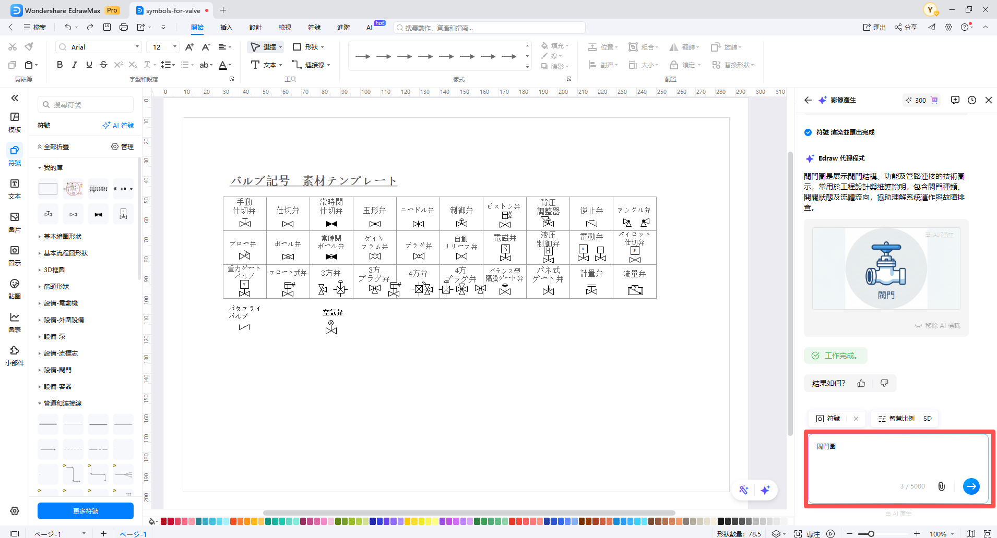This screenshot has width=997, height=538.
Task: Click the attachment paperclip icon
Action: (x=941, y=486)
